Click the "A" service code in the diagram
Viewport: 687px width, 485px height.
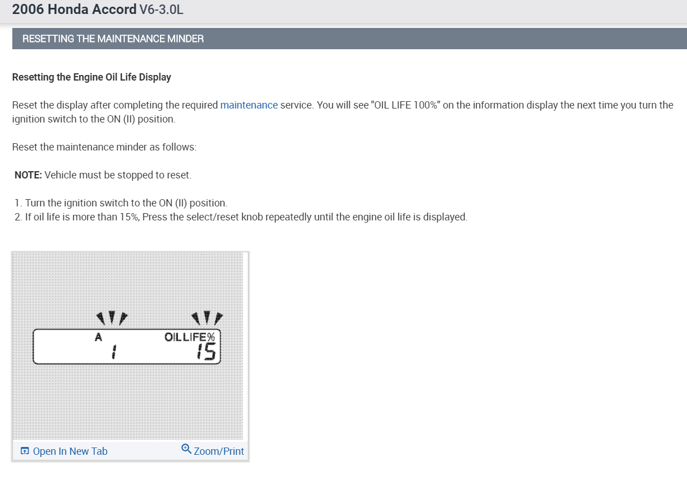(99, 337)
